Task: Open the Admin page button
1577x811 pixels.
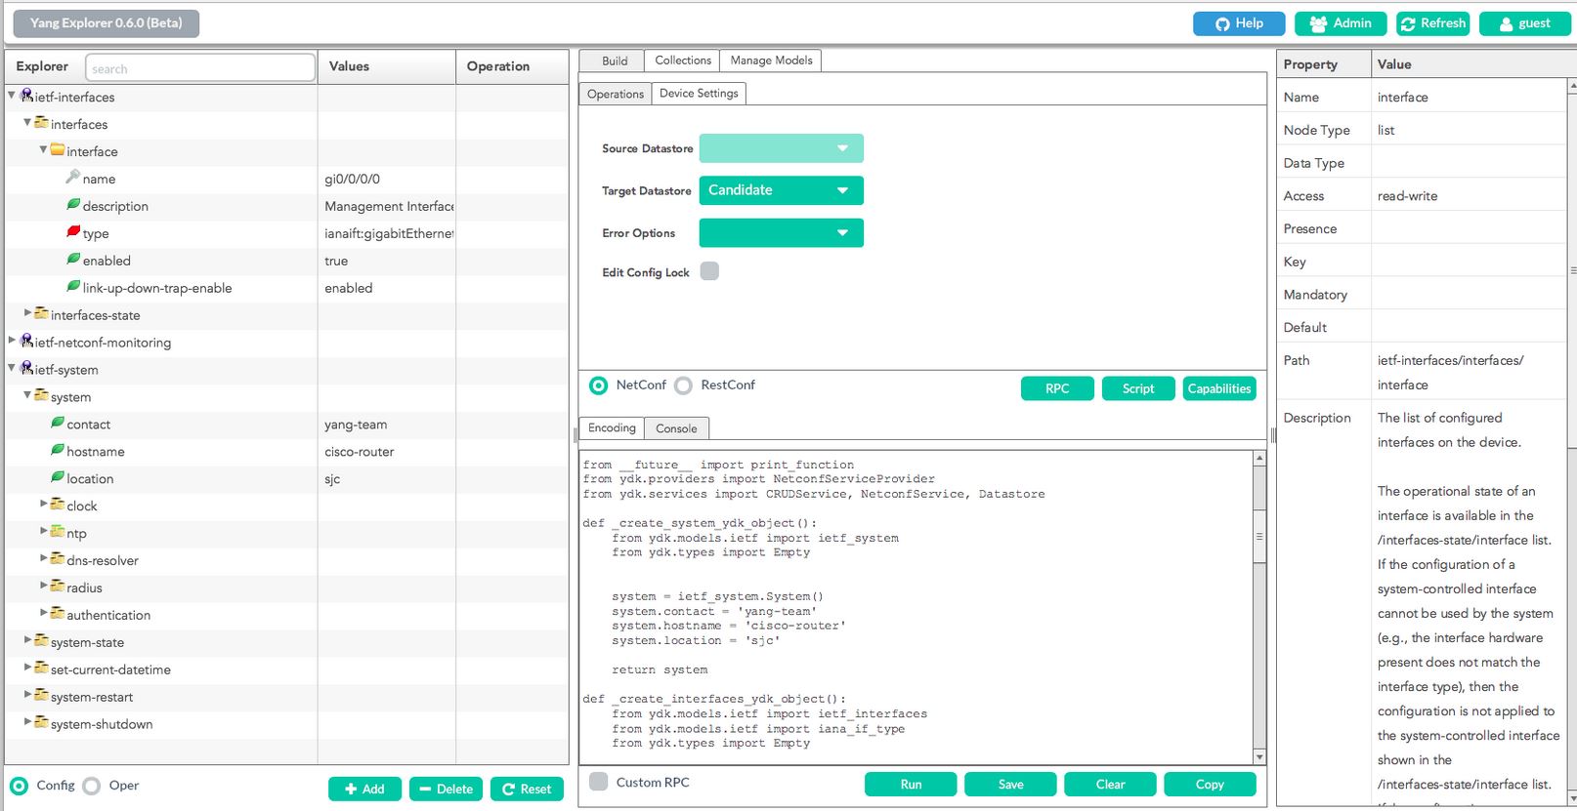Action: click(1341, 23)
